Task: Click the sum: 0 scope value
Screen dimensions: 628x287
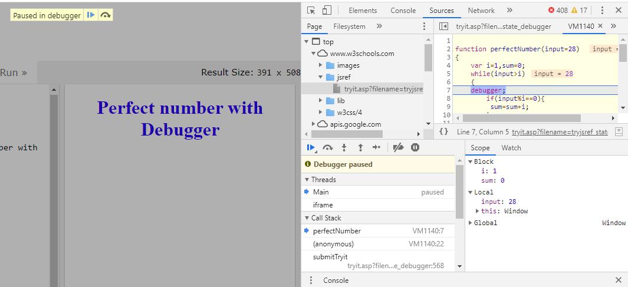Action: (x=492, y=180)
